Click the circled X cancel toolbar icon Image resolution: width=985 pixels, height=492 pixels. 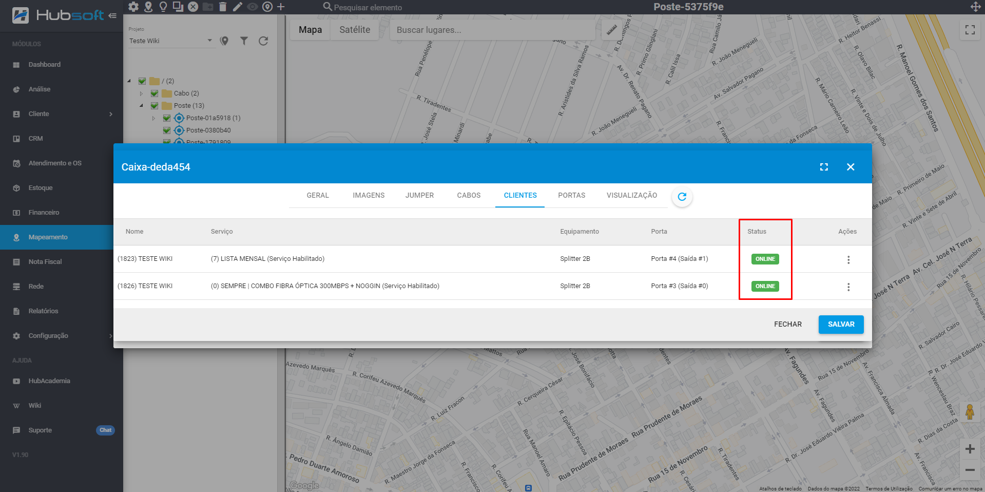click(193, 7)
